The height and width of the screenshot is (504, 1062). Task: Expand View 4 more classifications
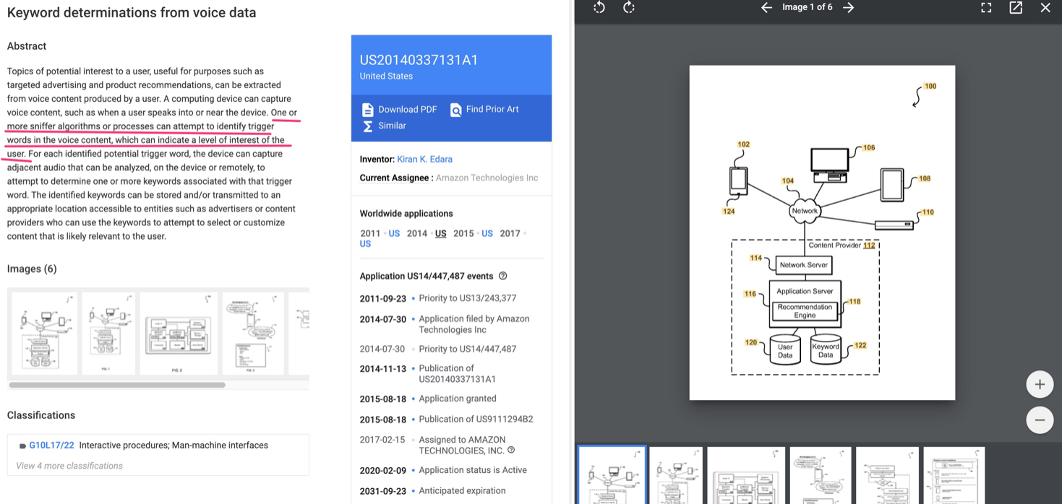69,466
